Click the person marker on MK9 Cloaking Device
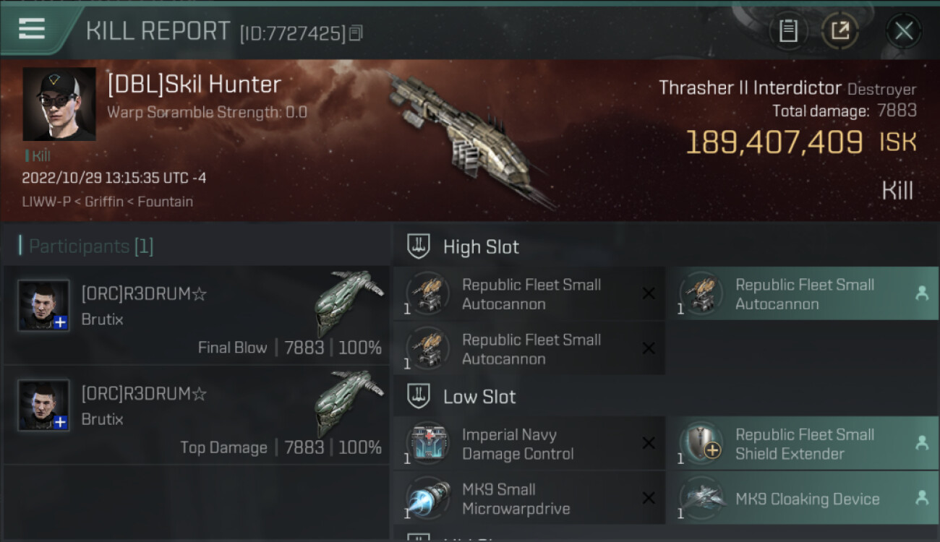 coord(922,498)
